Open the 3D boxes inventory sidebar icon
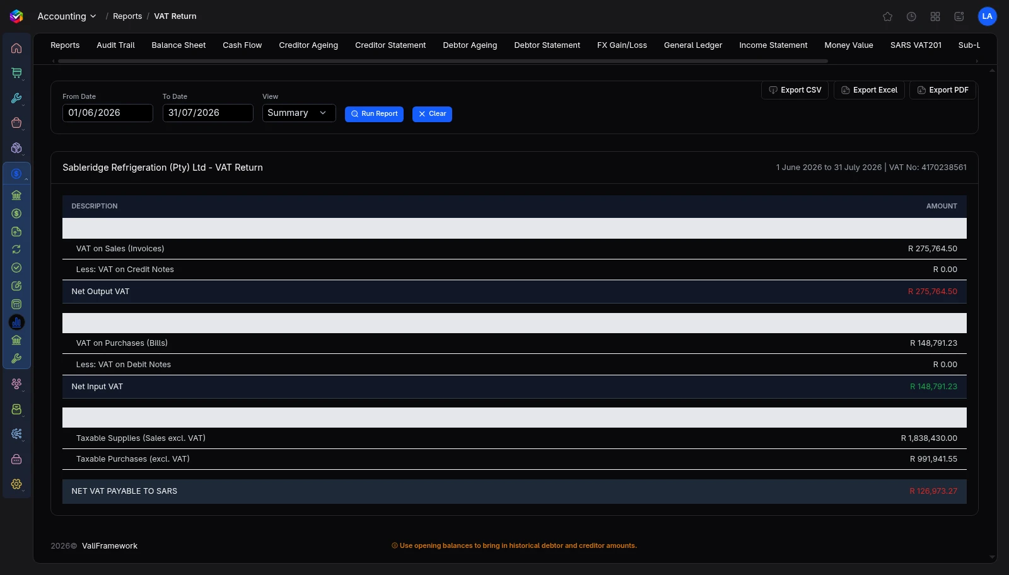The image size is (1009, 575). coord(16,148)
